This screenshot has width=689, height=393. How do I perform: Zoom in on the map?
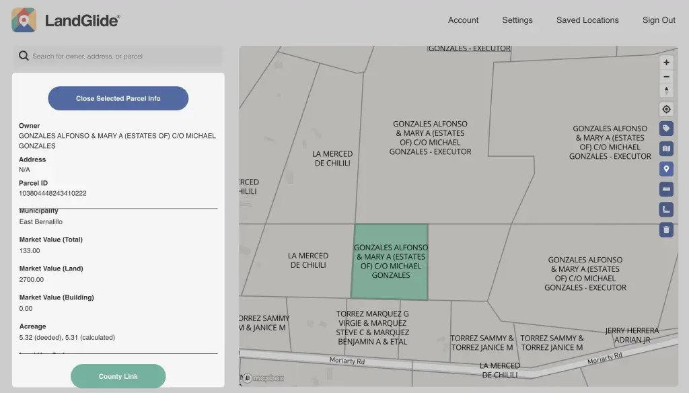(x=666, y=63)
